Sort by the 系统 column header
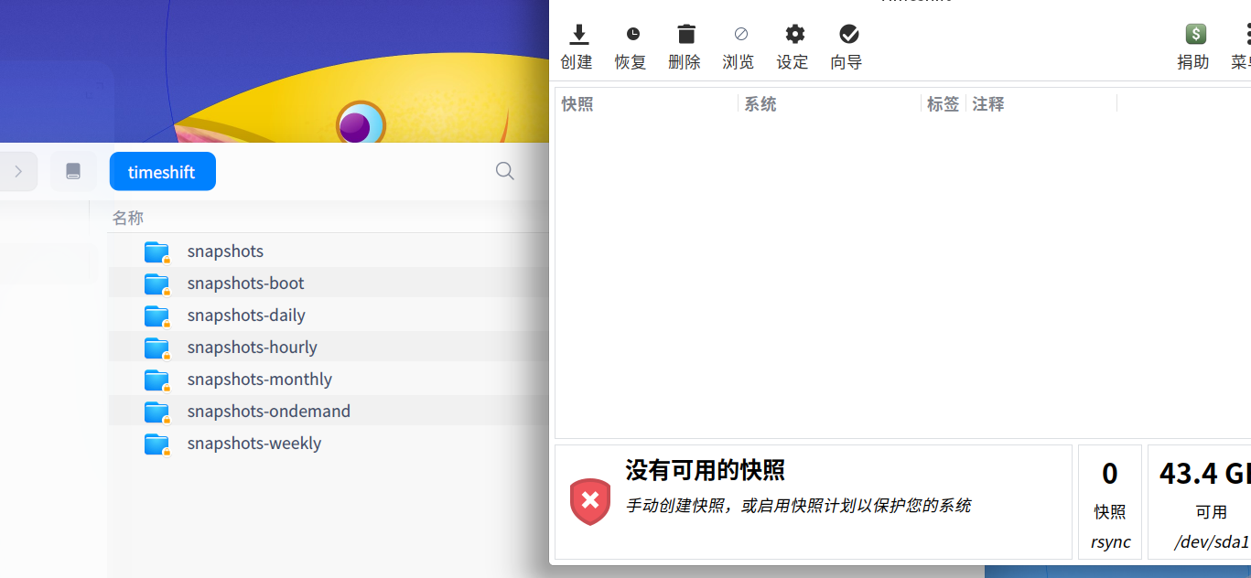The image size is (1251, 578). point(829,104)
